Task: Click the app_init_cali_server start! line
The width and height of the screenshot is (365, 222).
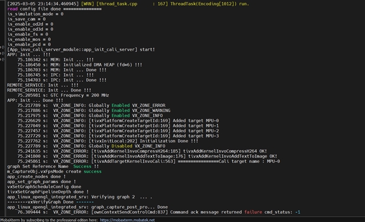Action: pyautogui.click(x=81, y=50)
